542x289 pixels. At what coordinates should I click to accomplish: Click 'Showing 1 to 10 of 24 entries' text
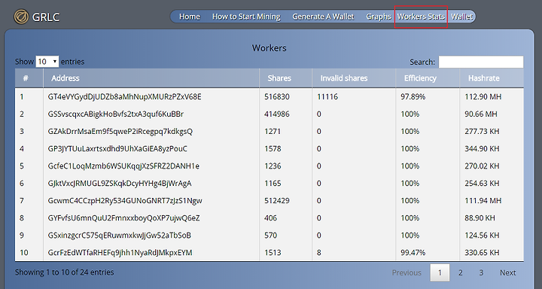point(64,272)
